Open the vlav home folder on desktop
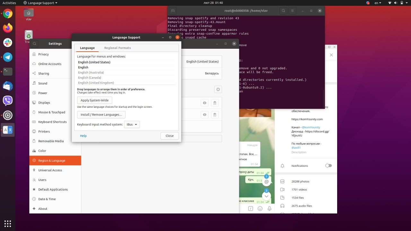This screenshot has height=231, width=411. coord(29,14)
